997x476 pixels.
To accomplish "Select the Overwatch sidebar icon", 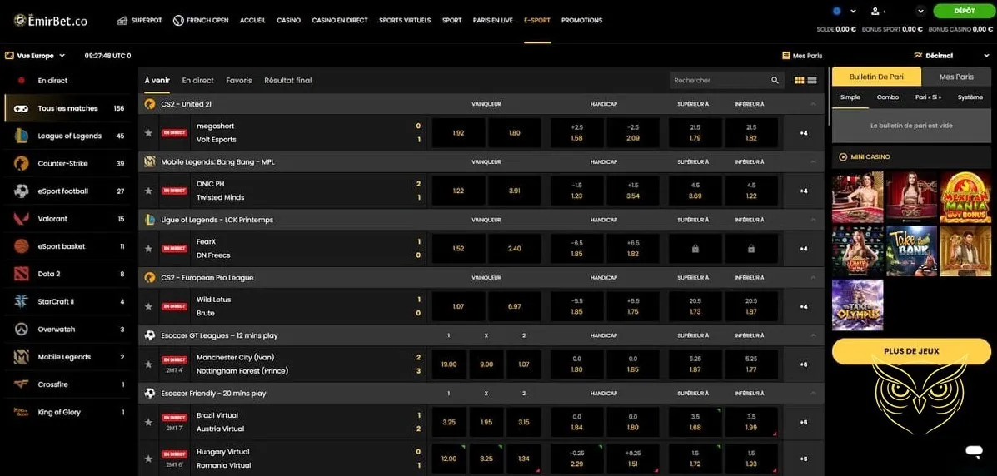I will click(x=21, y=330).
